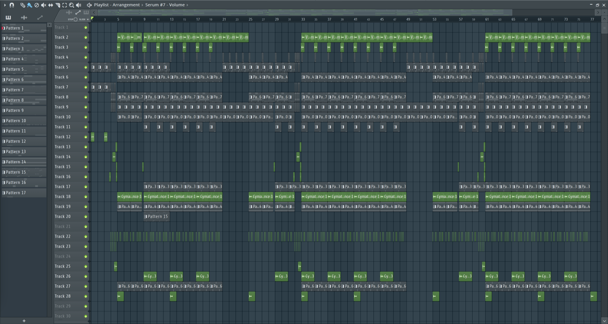Select the Pattern 15 clip on Track 20
The image size is (608, 324).
156,216
